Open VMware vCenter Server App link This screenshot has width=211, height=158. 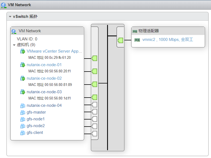54,51
